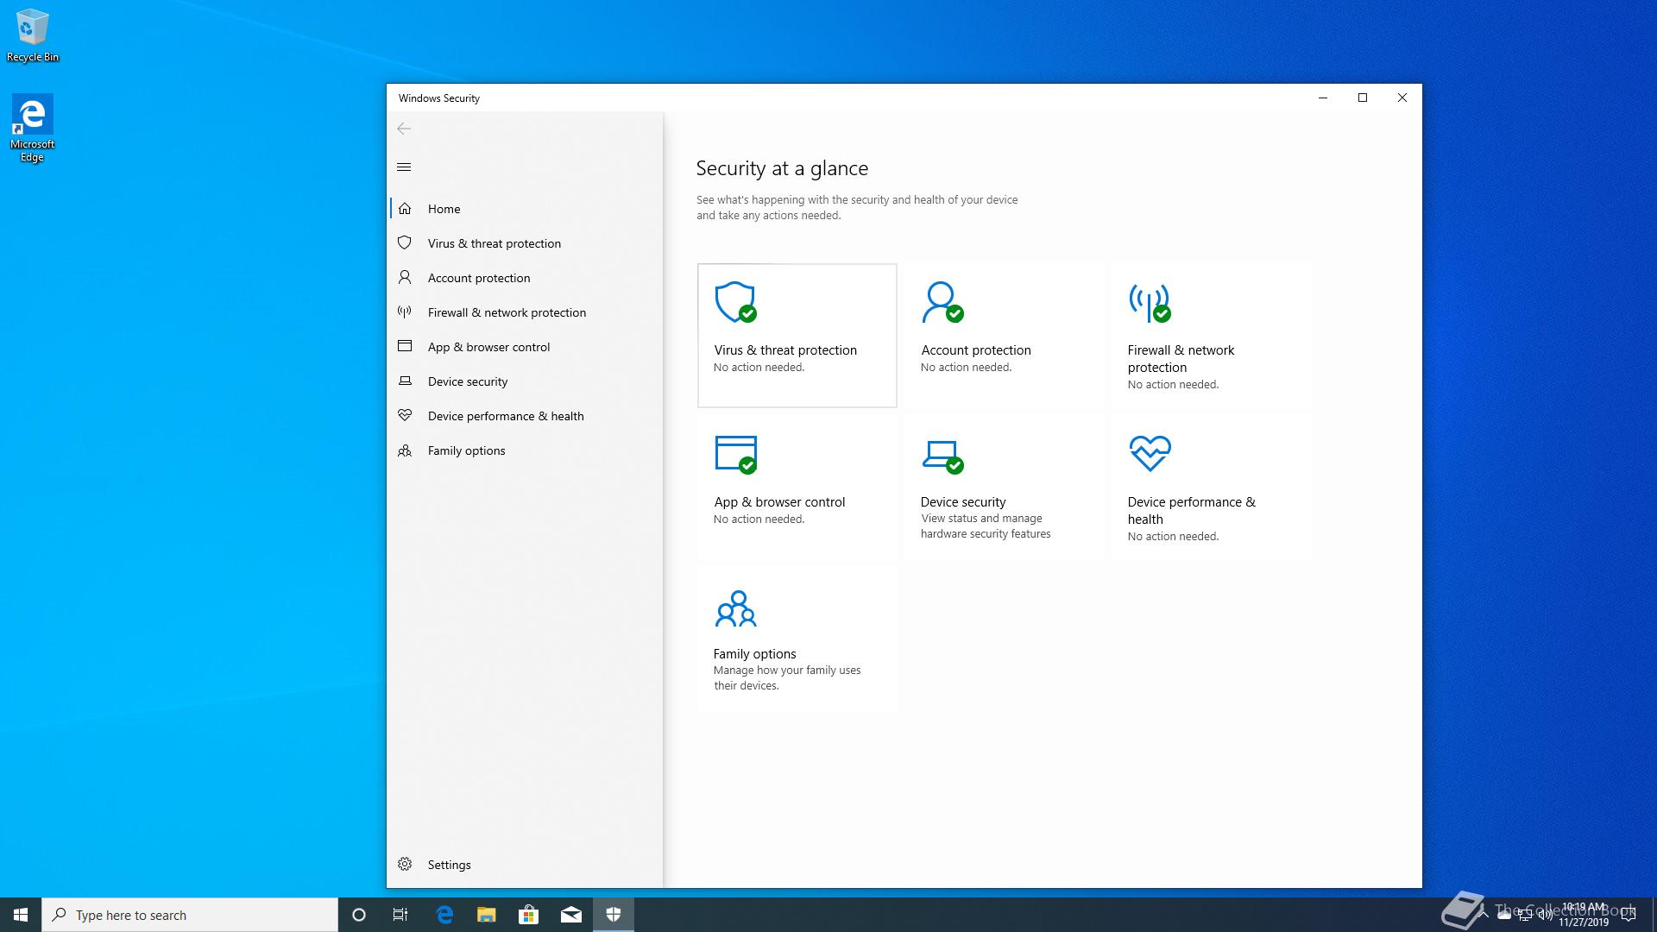Click the back arrow in Windows Security
This screenshot has width=1657, height=932.
[x=404, y=129]
